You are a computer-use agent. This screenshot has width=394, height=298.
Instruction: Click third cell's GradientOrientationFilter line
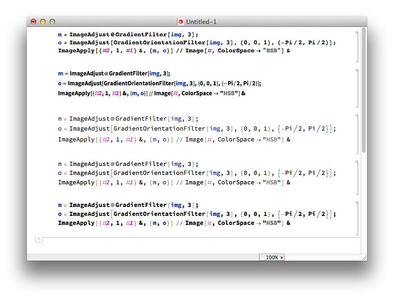pyautogui.click(x=197, y=129)
